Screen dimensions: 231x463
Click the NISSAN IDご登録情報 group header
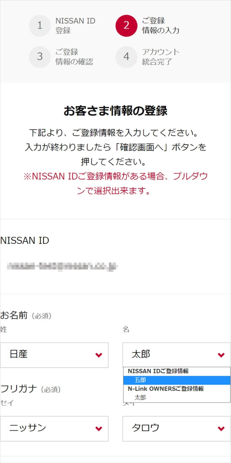click(158, 371)
